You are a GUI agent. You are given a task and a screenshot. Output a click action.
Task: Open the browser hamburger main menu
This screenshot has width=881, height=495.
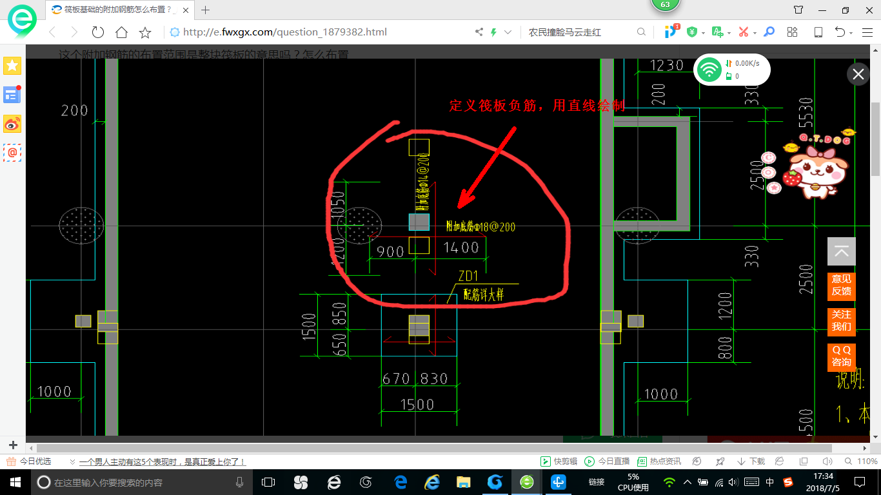[x=867, y=32]
